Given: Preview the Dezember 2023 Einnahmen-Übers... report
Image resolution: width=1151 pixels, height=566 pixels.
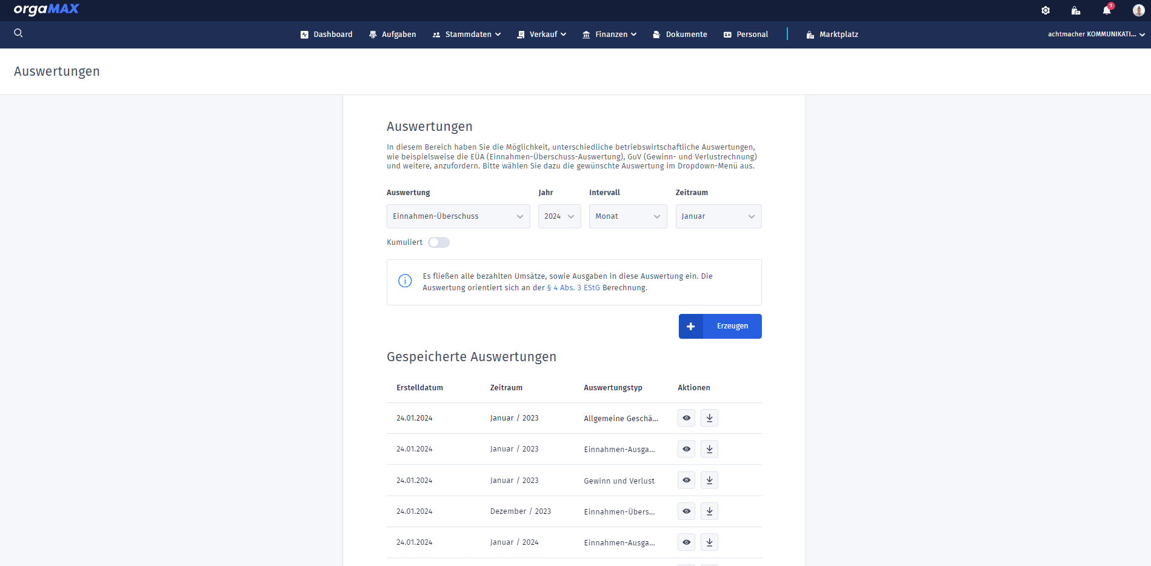Looking at the screenshot, I should coord(686,511).
